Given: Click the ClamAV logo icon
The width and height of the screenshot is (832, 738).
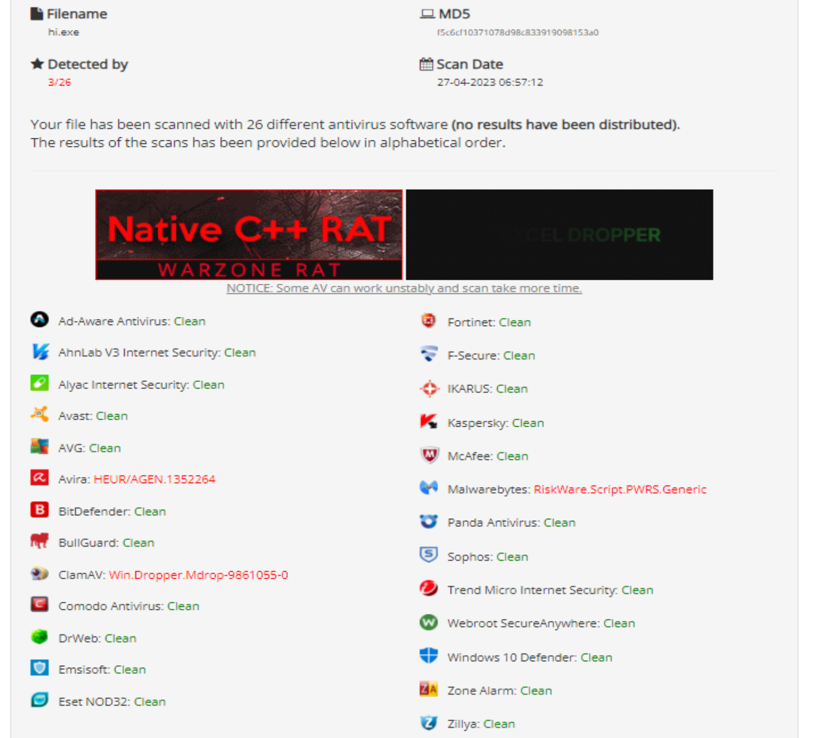Looking at the screenshot, I should [x=40, y=574].
